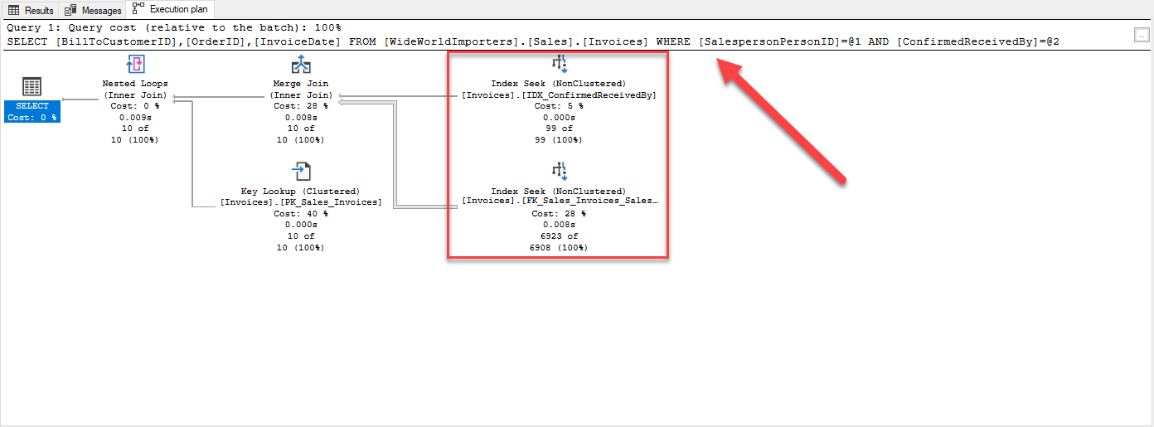This screenshot has height=427, width=1154.
Task: Click the [Invoices].[PK_Sales_Invoices] label
Action: [x=300, y=202]
